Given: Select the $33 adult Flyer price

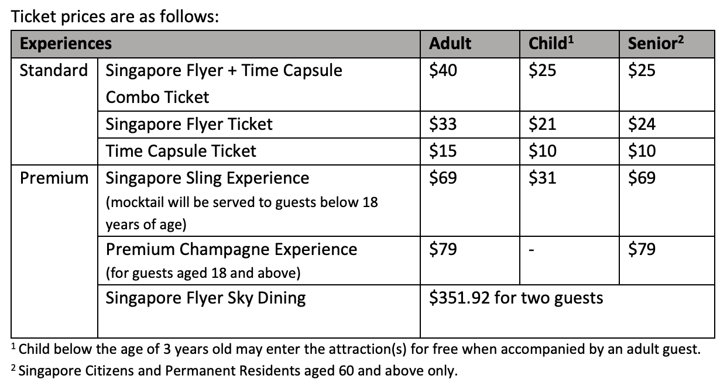Looking at the screenshot, I should tap(443, 124).
